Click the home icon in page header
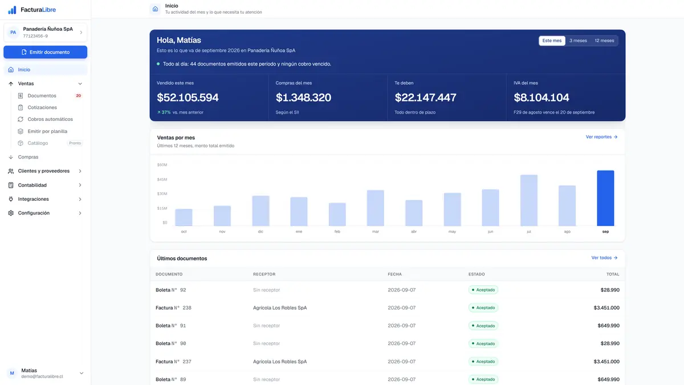The height and width of the screenshot is (385, 684). 155,9
